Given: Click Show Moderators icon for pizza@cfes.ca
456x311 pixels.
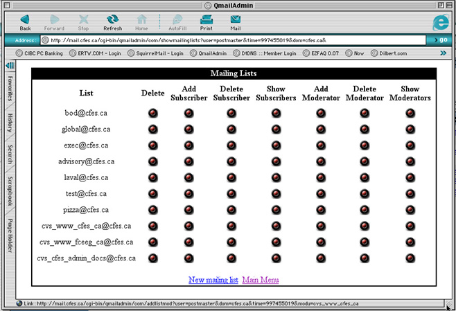Looking at the screenshot, I should coord(410,210).
